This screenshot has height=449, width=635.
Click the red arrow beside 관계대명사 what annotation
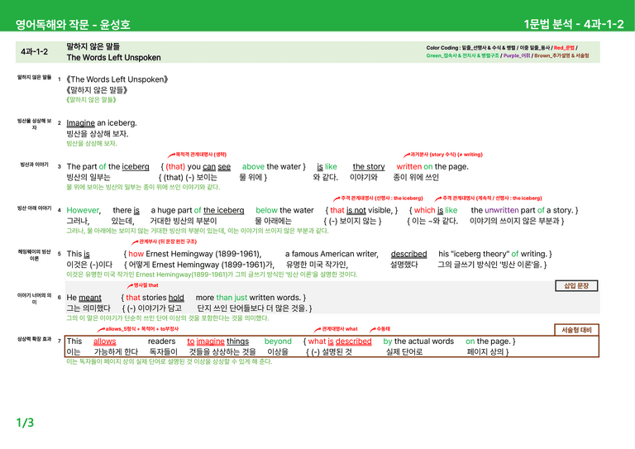(317, 330)
